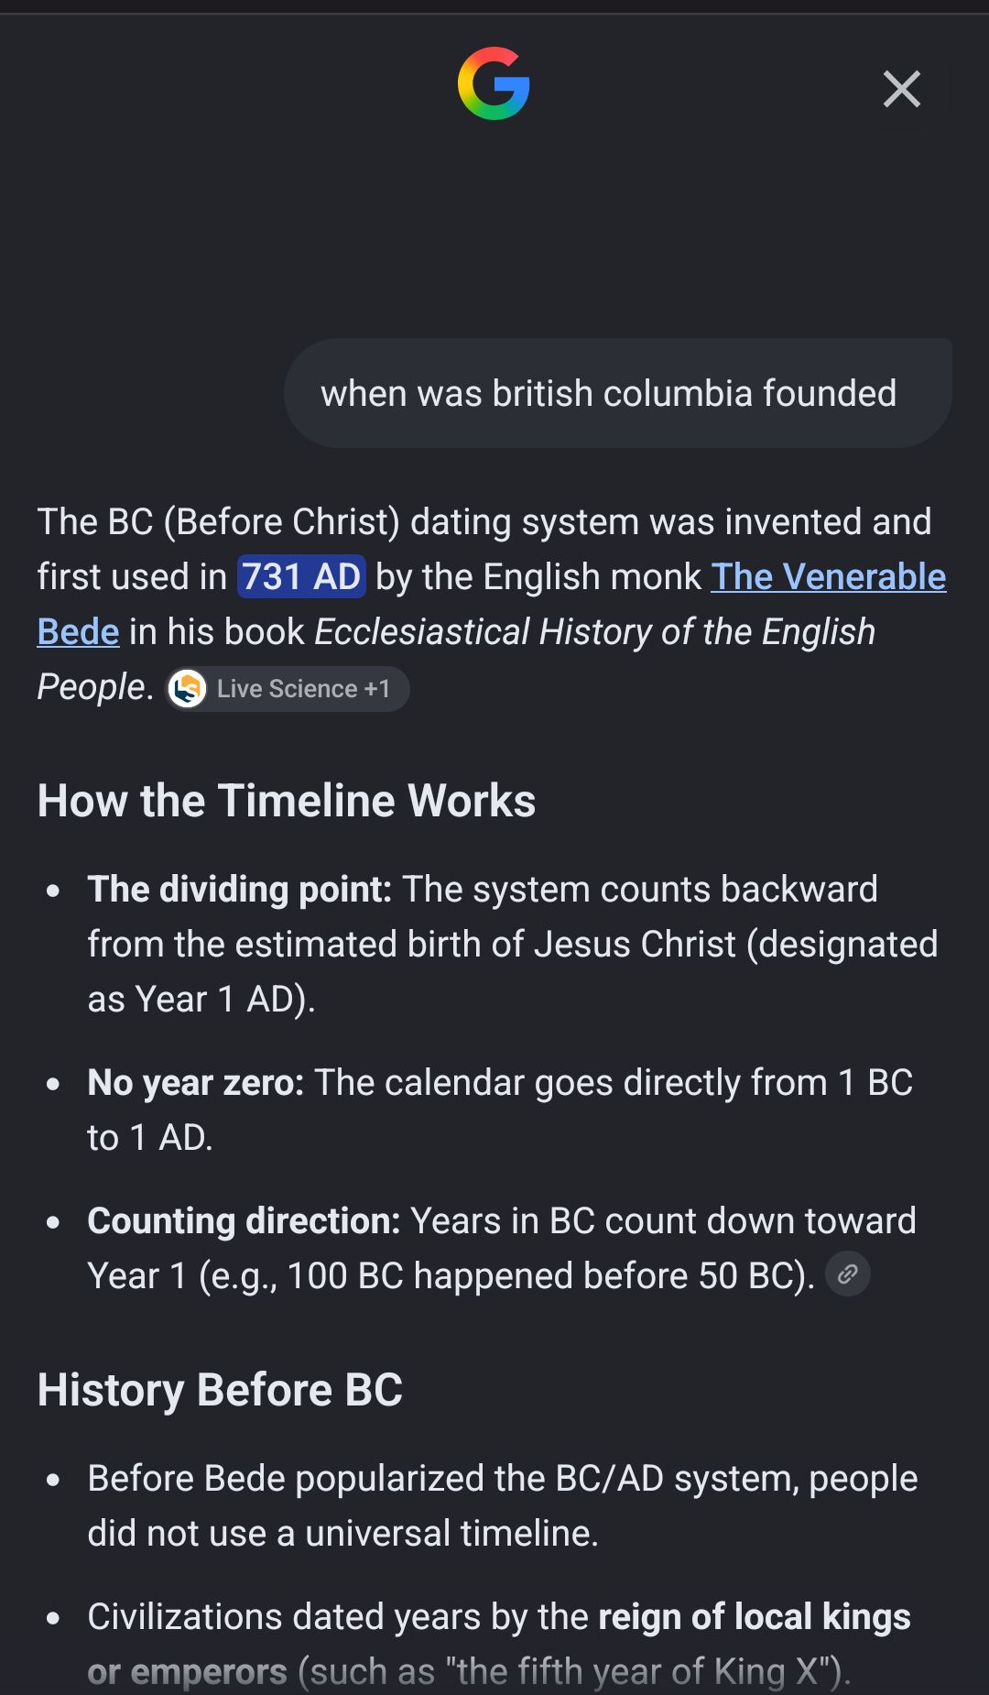Tap the Live Science logo icon

[x=188, y=688]
